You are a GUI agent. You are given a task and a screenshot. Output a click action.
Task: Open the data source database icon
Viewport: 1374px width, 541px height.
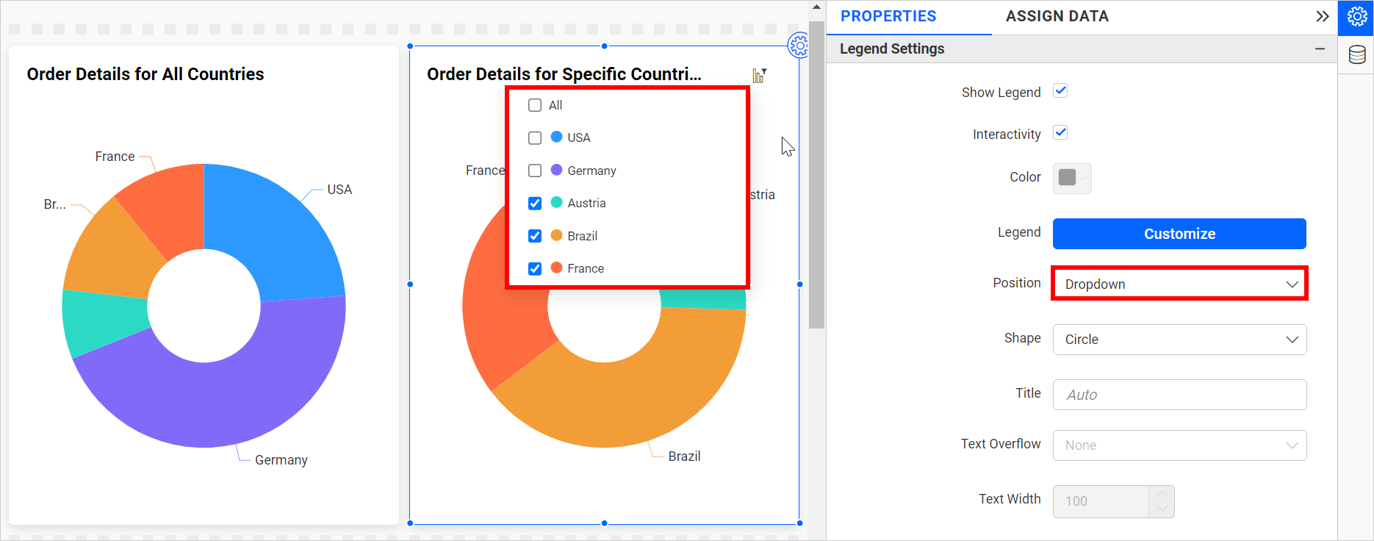(x=1356, y=54)
